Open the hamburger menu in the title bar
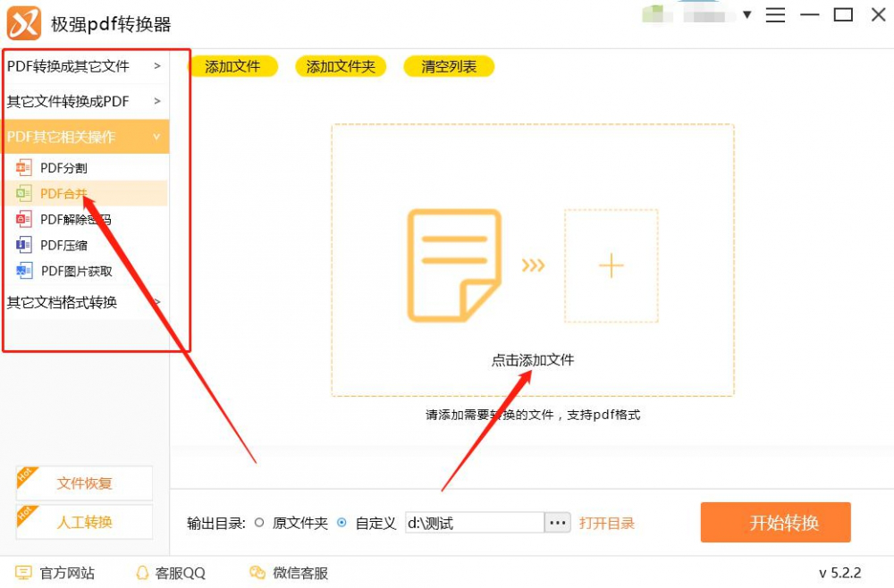The width and height of the screenshot is (894, 588). click(x=775, y=15)
